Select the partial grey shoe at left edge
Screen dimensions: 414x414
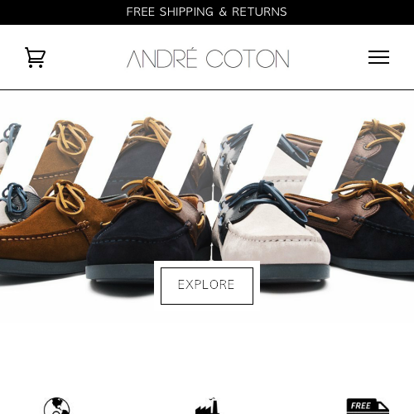pyautogui.click(x=14, y=203)
